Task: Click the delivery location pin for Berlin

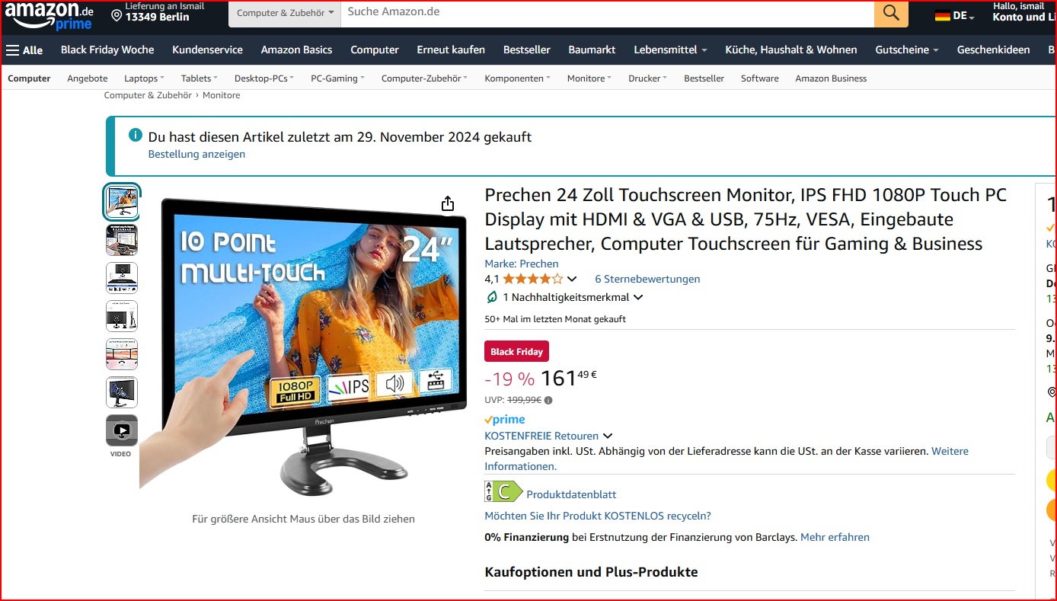Action: 117,15
